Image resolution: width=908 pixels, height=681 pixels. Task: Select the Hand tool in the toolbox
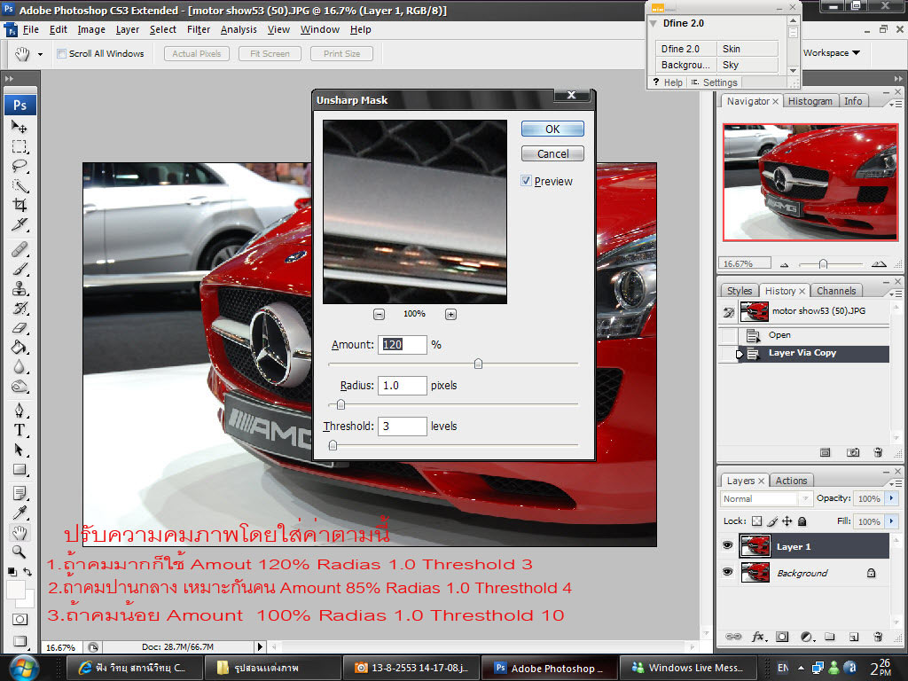(x=20, y=532)
